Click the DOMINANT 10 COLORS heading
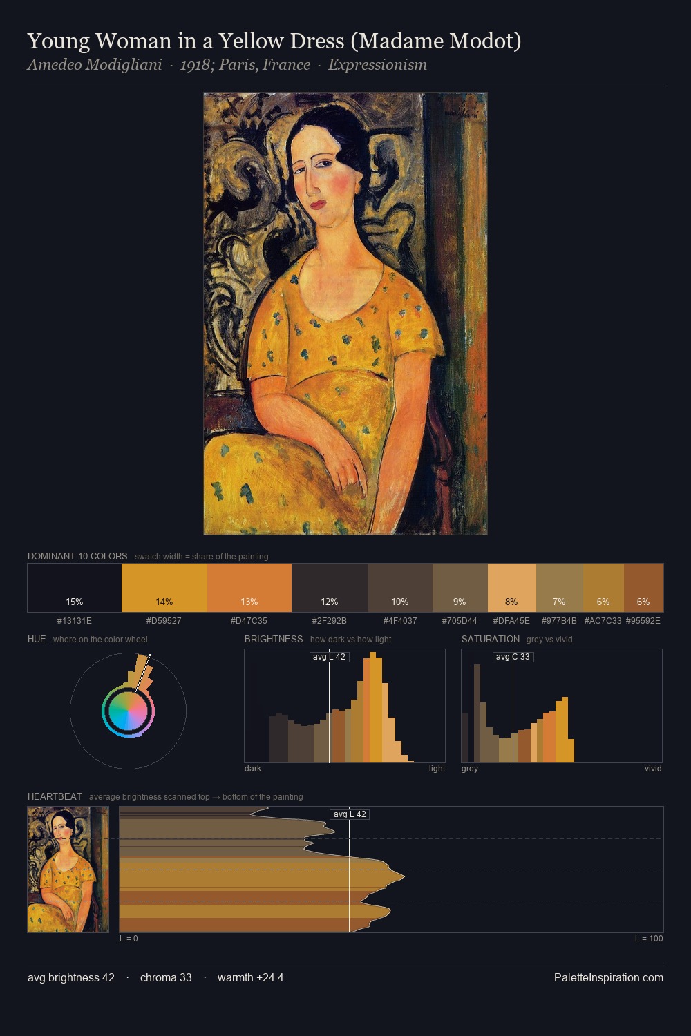Image resolution: width=691 pixels, height=1036 pixels. [x=77, y=556]
